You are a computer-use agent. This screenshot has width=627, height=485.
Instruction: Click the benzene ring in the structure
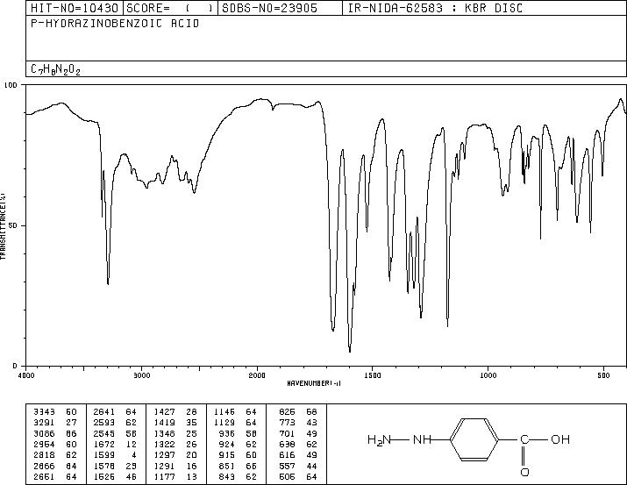pyautogui.click(x=474, y=439)
